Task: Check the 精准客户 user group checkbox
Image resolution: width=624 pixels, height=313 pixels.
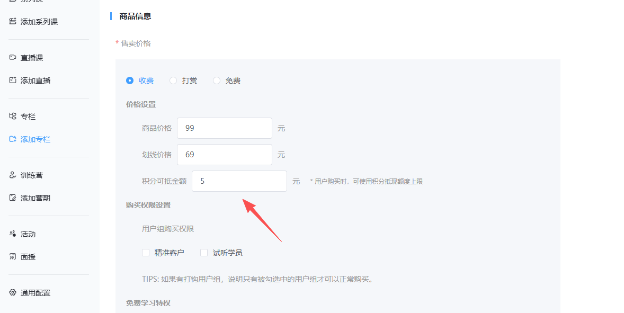Action: tap(146, 253)
